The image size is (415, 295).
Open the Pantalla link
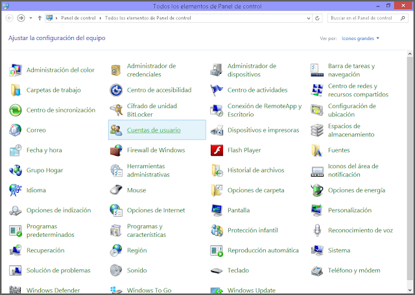[x=239, y=210]
